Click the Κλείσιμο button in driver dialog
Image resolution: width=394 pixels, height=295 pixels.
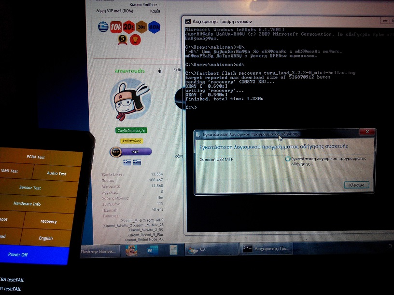click(356, 185)
